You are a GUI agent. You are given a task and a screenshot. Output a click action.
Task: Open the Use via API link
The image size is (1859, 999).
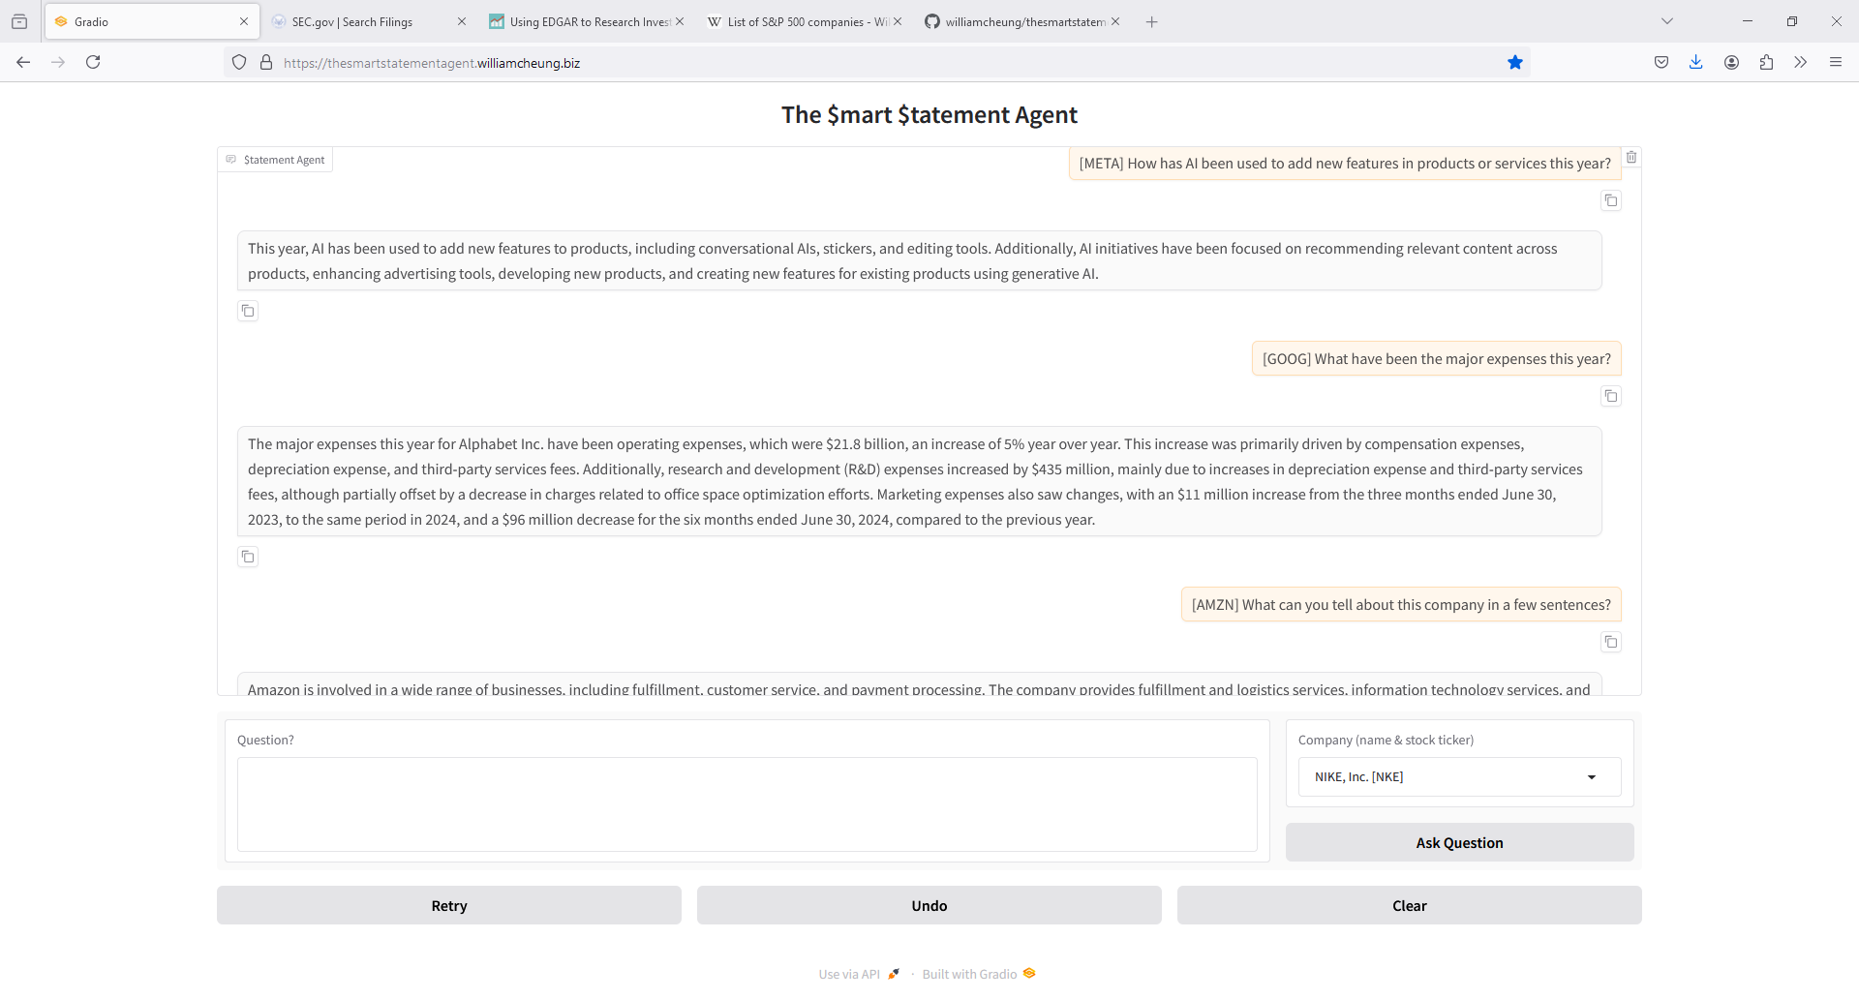[x=848, y=974]
